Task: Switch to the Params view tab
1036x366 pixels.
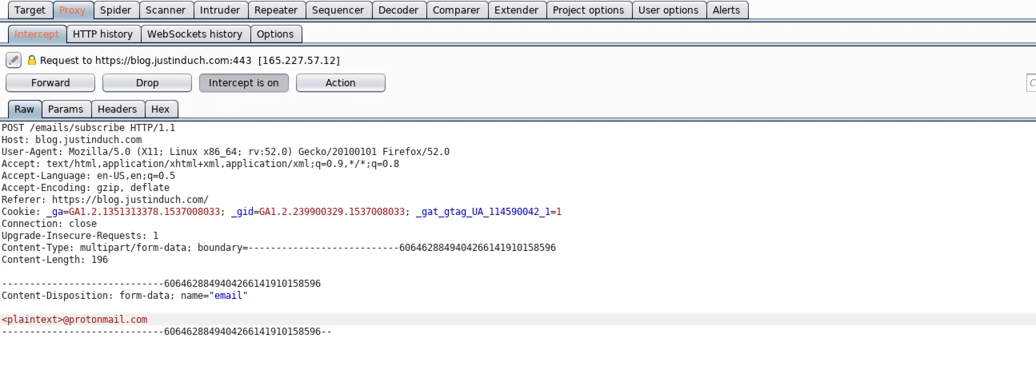Action: (66, 109)
